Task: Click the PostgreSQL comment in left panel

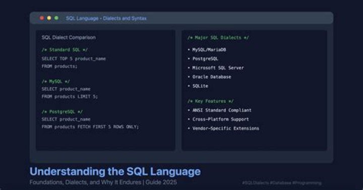Action: coord(62,112)
